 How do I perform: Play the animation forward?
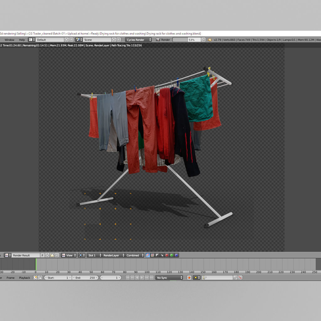[x=142, y=278]
